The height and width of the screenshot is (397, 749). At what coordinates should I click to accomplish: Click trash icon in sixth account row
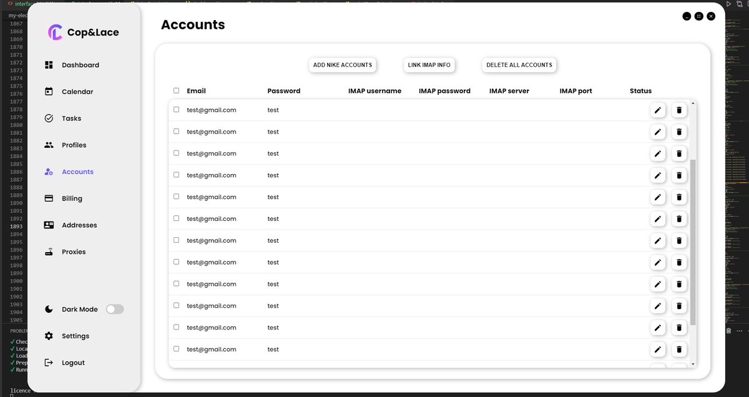[679, 219]
